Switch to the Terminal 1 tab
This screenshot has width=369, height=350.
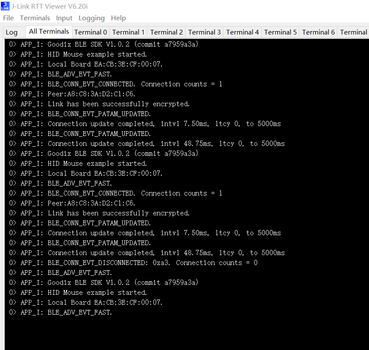point(129,32)
